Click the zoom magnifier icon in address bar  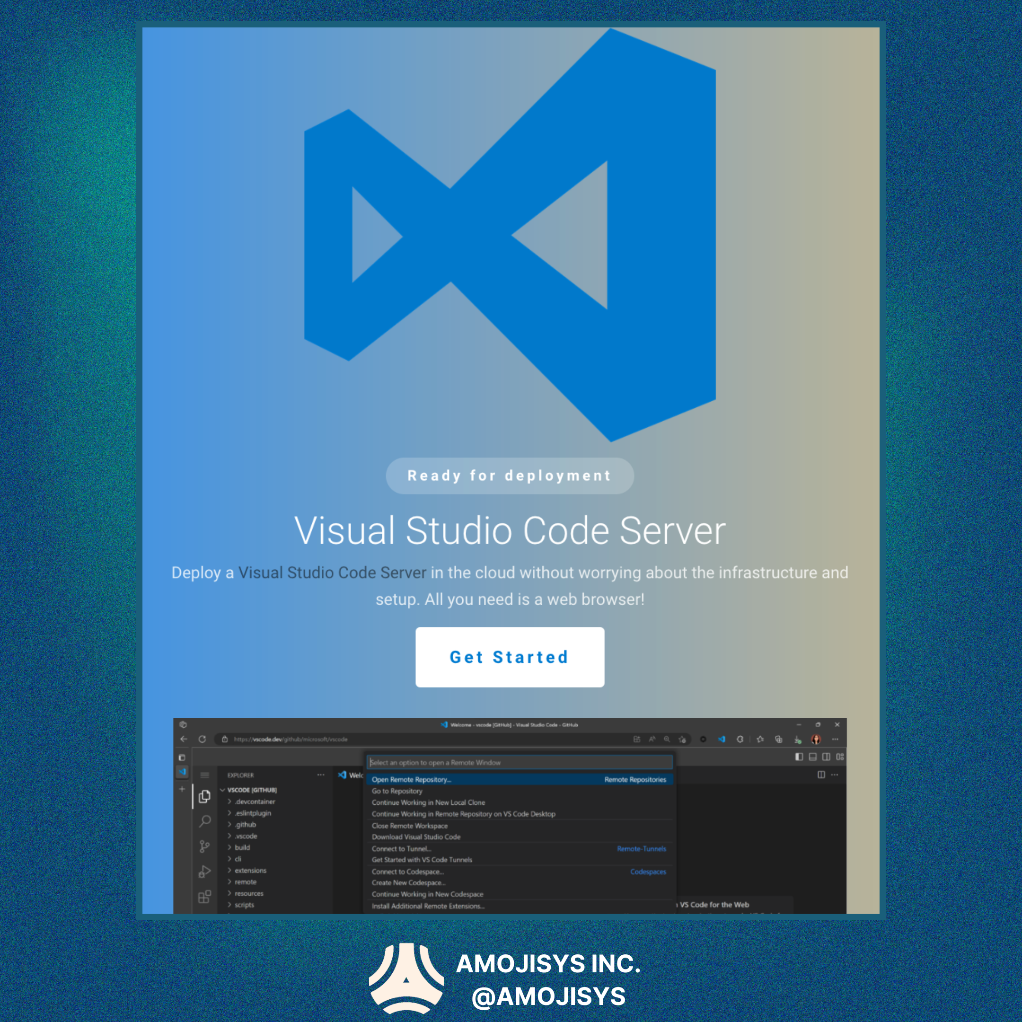tap(667, 739)
